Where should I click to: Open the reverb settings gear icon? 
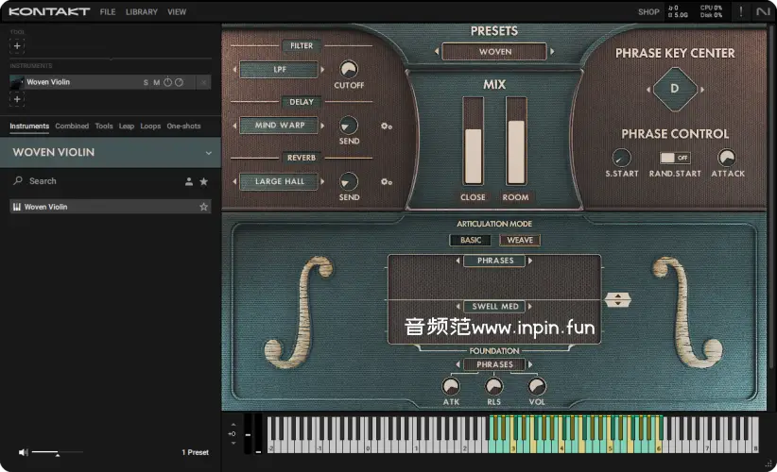387,182
